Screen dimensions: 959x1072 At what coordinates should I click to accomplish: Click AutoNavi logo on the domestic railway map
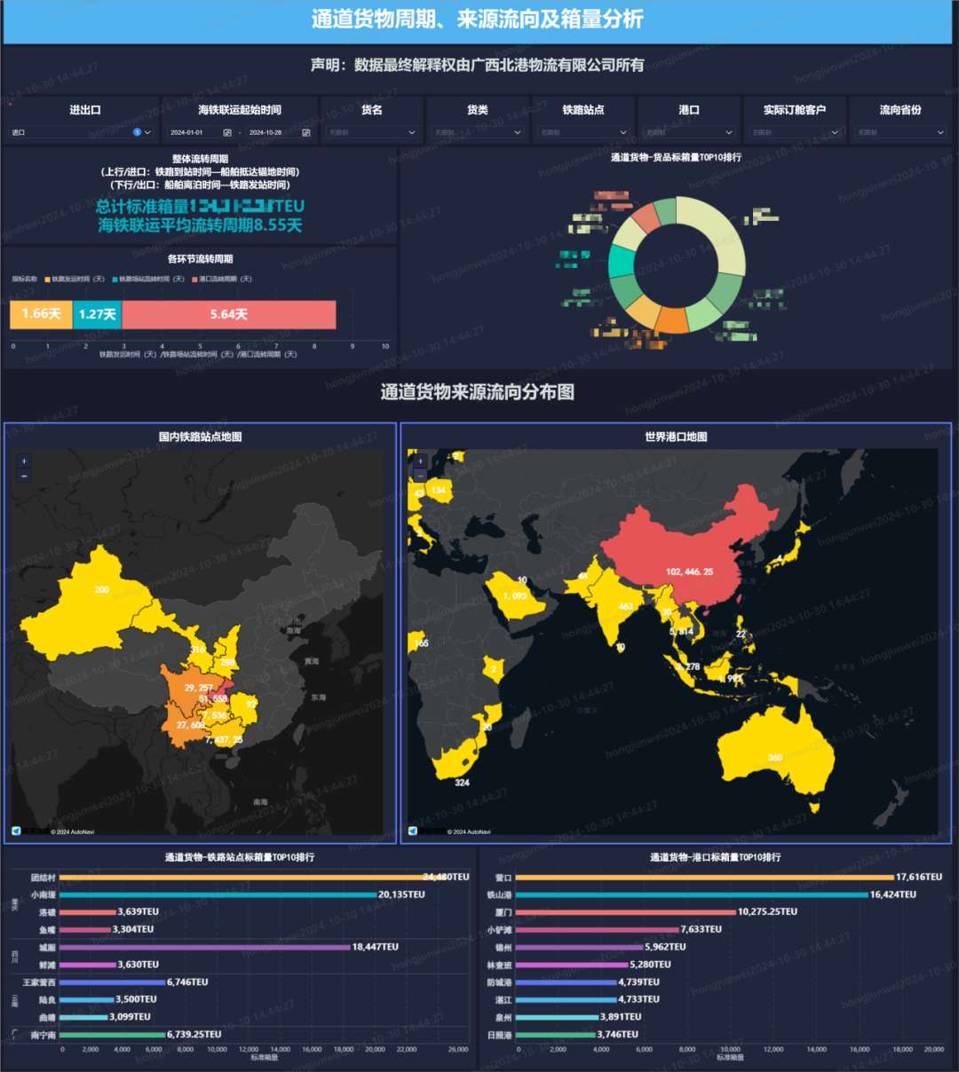pos(16,832)
